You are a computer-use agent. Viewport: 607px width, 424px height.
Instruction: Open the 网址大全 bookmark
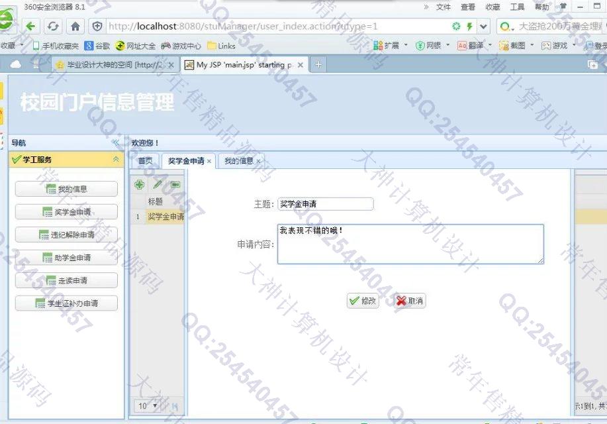[x=136, y=46]
